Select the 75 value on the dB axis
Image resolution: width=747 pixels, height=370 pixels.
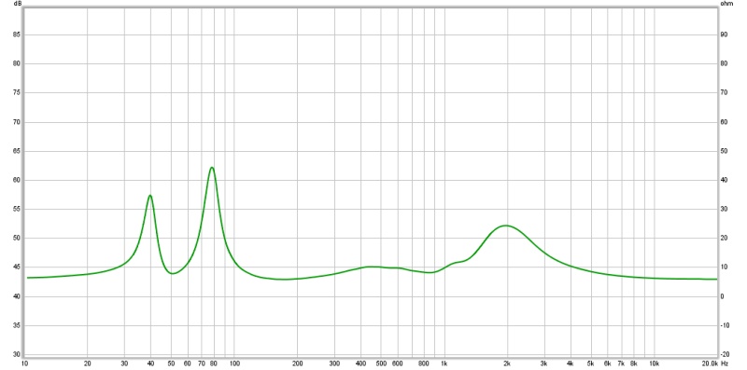tap(18, 93)
